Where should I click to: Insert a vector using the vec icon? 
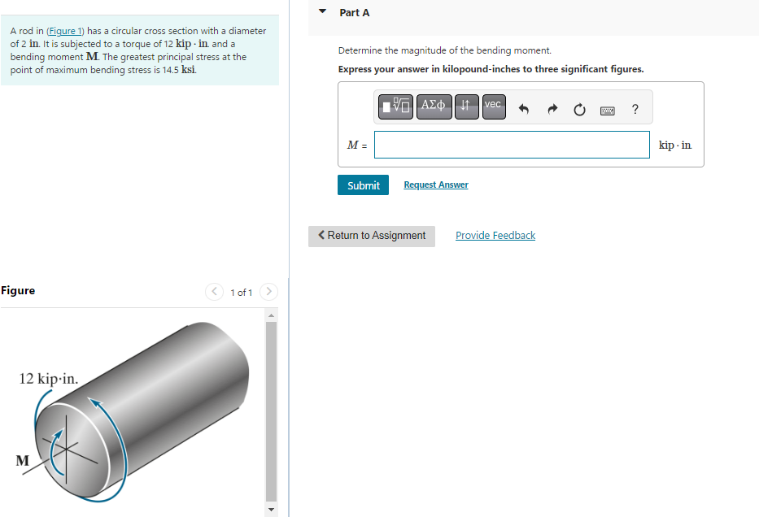[493, 106]
